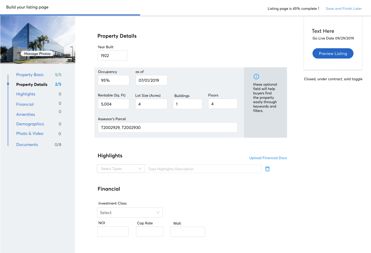Select Documents in the sidebar

pos(27,144)
